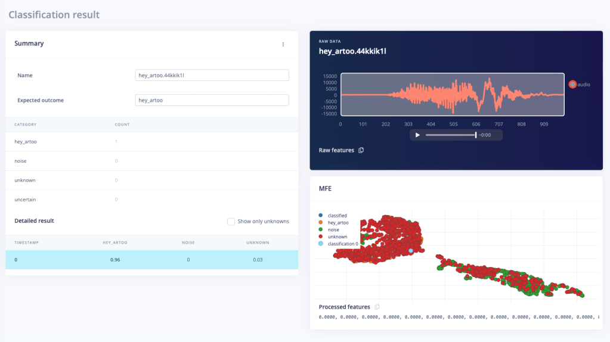Toggle classification 0 legend entry

322,244
